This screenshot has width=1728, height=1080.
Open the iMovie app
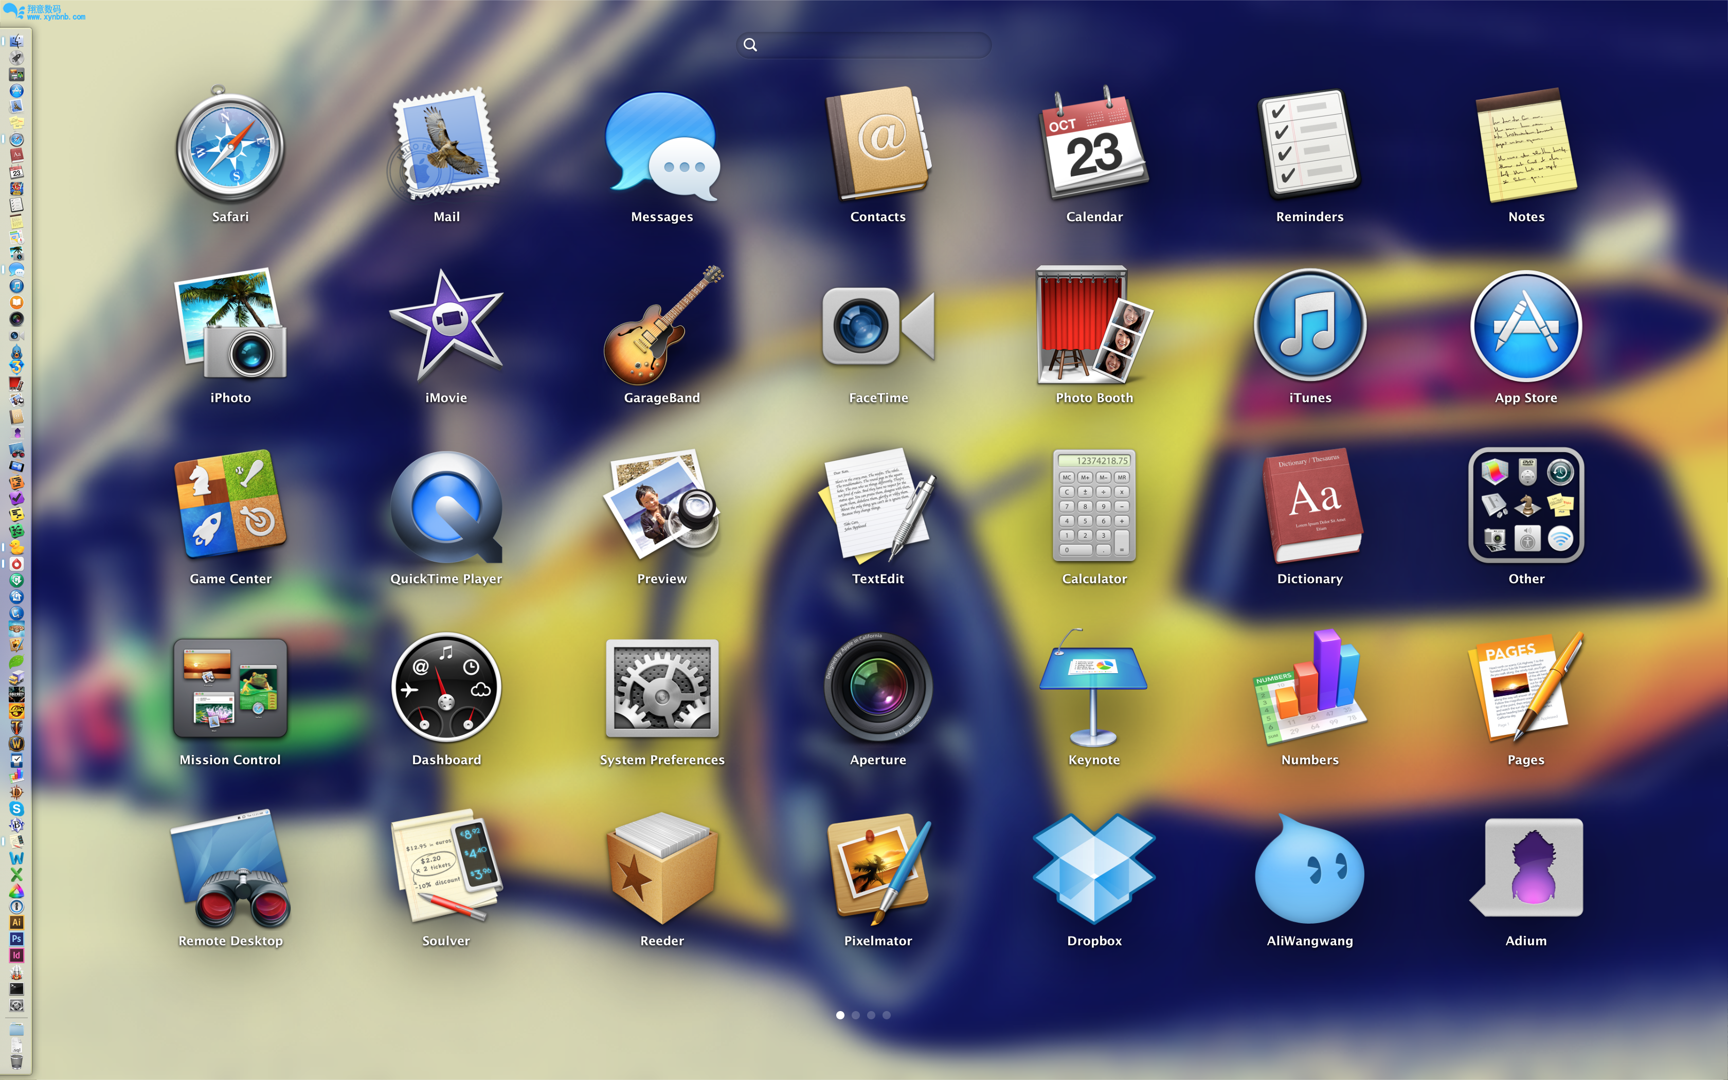click(x=446, y=325)
